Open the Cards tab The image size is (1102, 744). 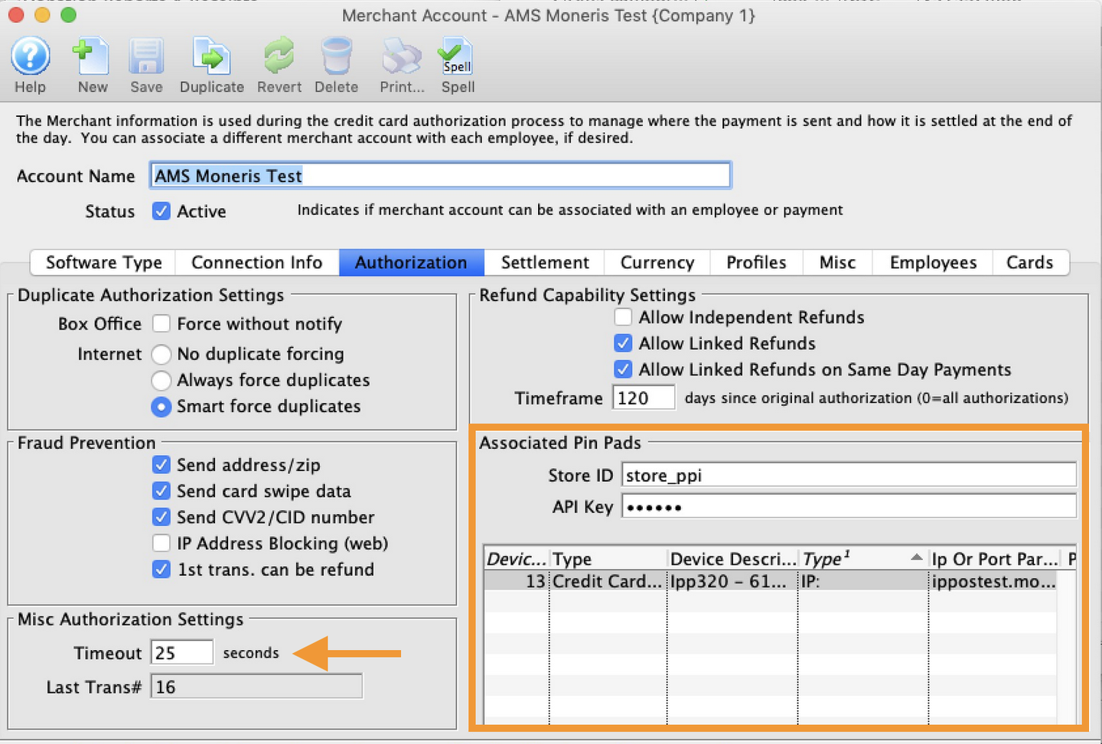1030,262
